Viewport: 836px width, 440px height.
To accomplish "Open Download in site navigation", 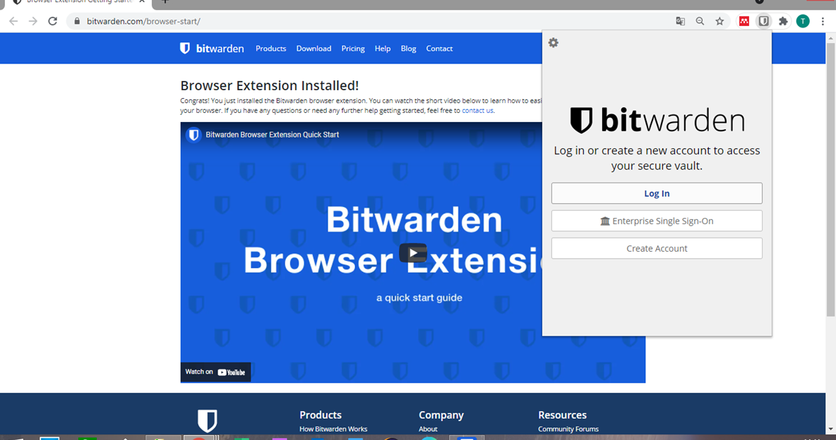I will 313,49.
